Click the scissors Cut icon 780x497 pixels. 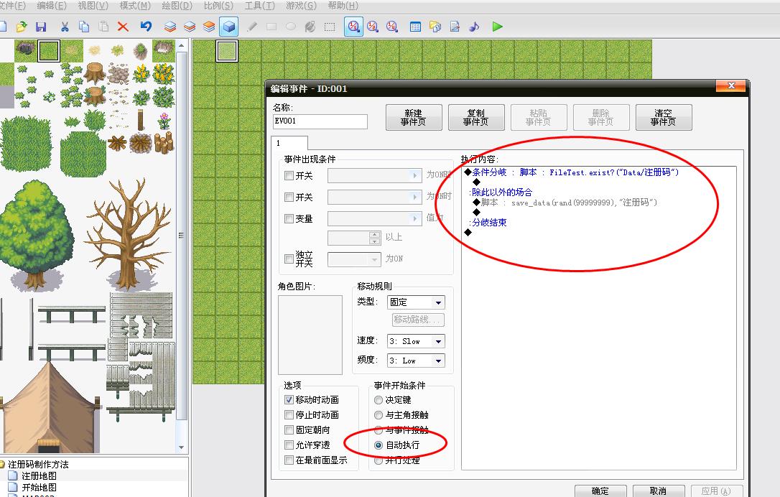tap(65, 27)
